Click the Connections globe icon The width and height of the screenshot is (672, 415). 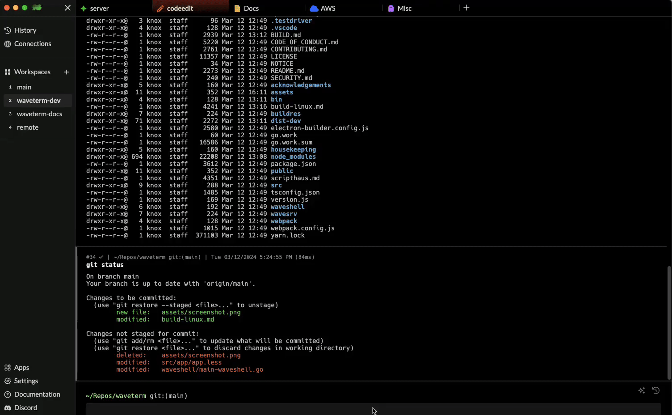[8, 44]
